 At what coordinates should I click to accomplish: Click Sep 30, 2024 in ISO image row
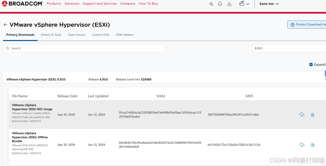coord(66,115)
